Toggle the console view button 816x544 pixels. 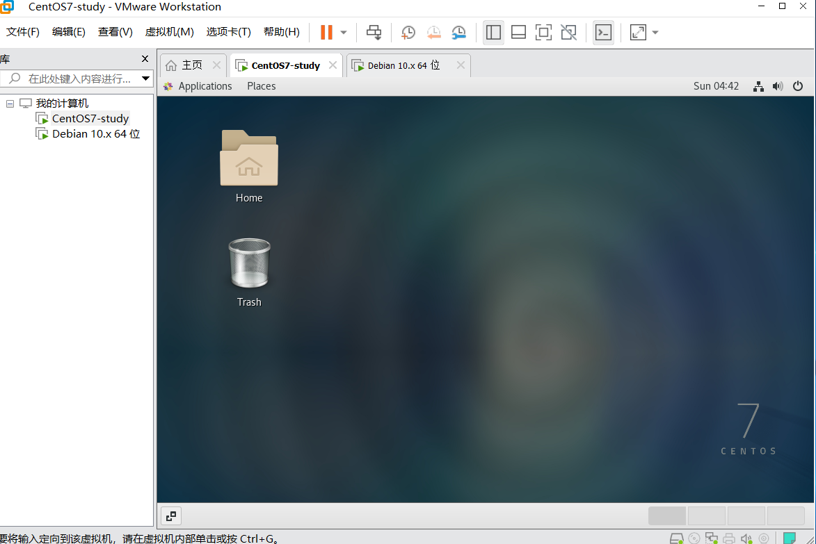coord(603,33)
